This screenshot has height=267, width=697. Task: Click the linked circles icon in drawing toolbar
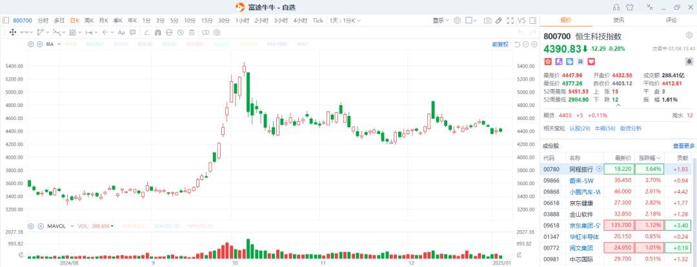[205, 32]
